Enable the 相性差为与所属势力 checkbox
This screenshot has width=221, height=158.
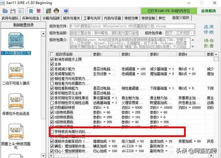tap(52, 83)
